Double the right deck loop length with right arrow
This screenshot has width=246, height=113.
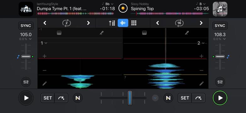click(201, 23)
